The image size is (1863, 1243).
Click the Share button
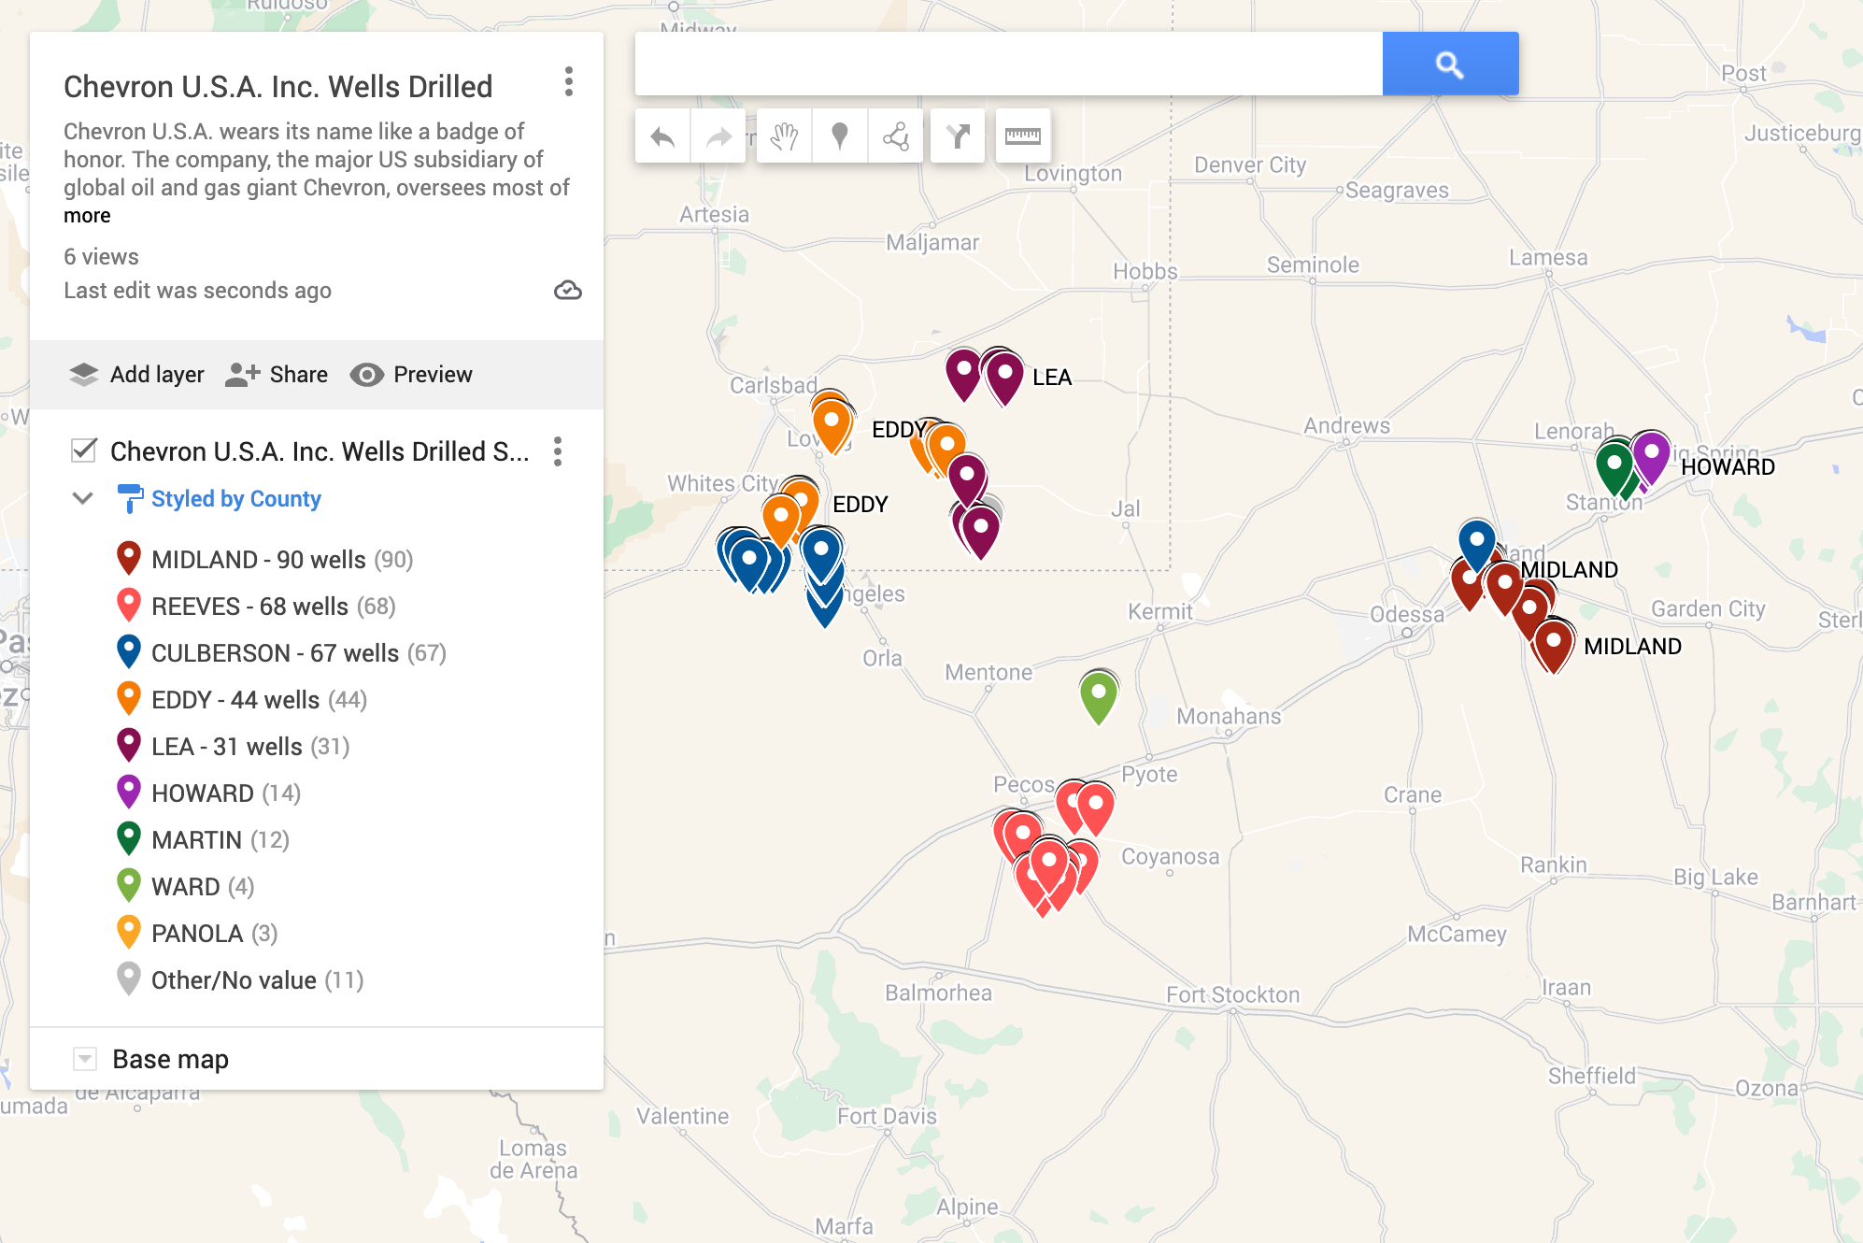click(x=277, y=375)
